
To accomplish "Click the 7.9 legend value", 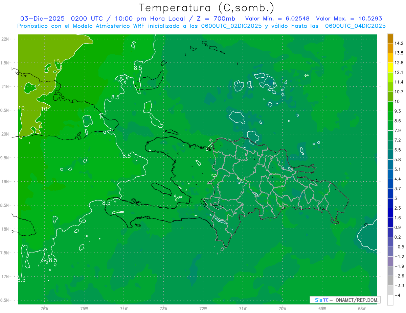I will [398, 131].
